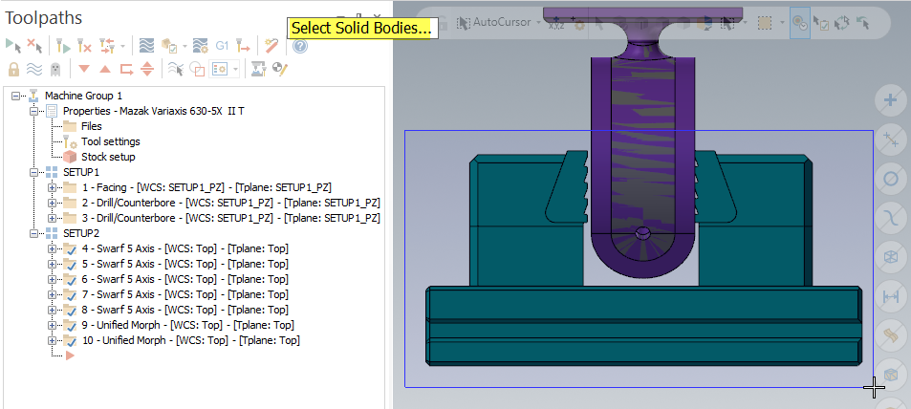Open dropdown beside toolpath swap icon
The height and width of the screenshot is (409, 911).
coord(122,46)
